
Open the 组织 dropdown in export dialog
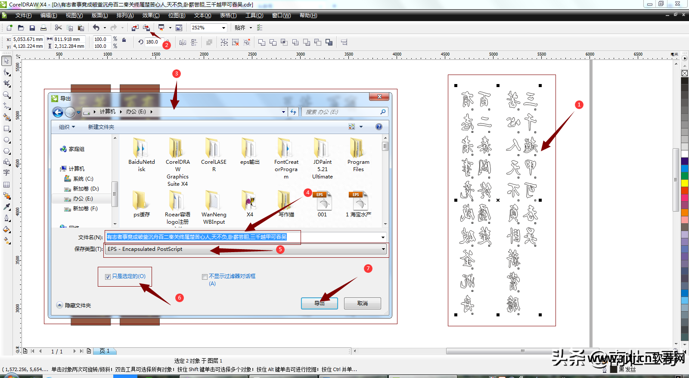(67, 127)
